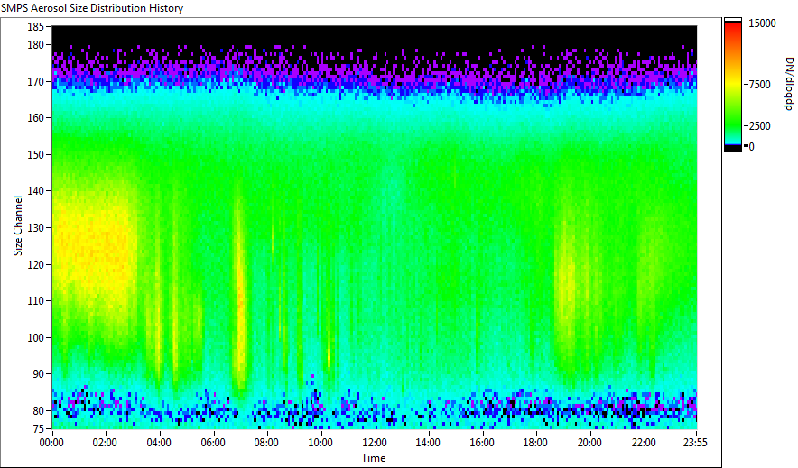The width and height of the screenshot is (798, 468).
Task: Click the 130 size channel tick
Action: click(35, 227)
